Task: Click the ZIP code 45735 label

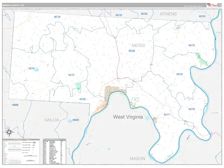Action: [x=144, y=14]
